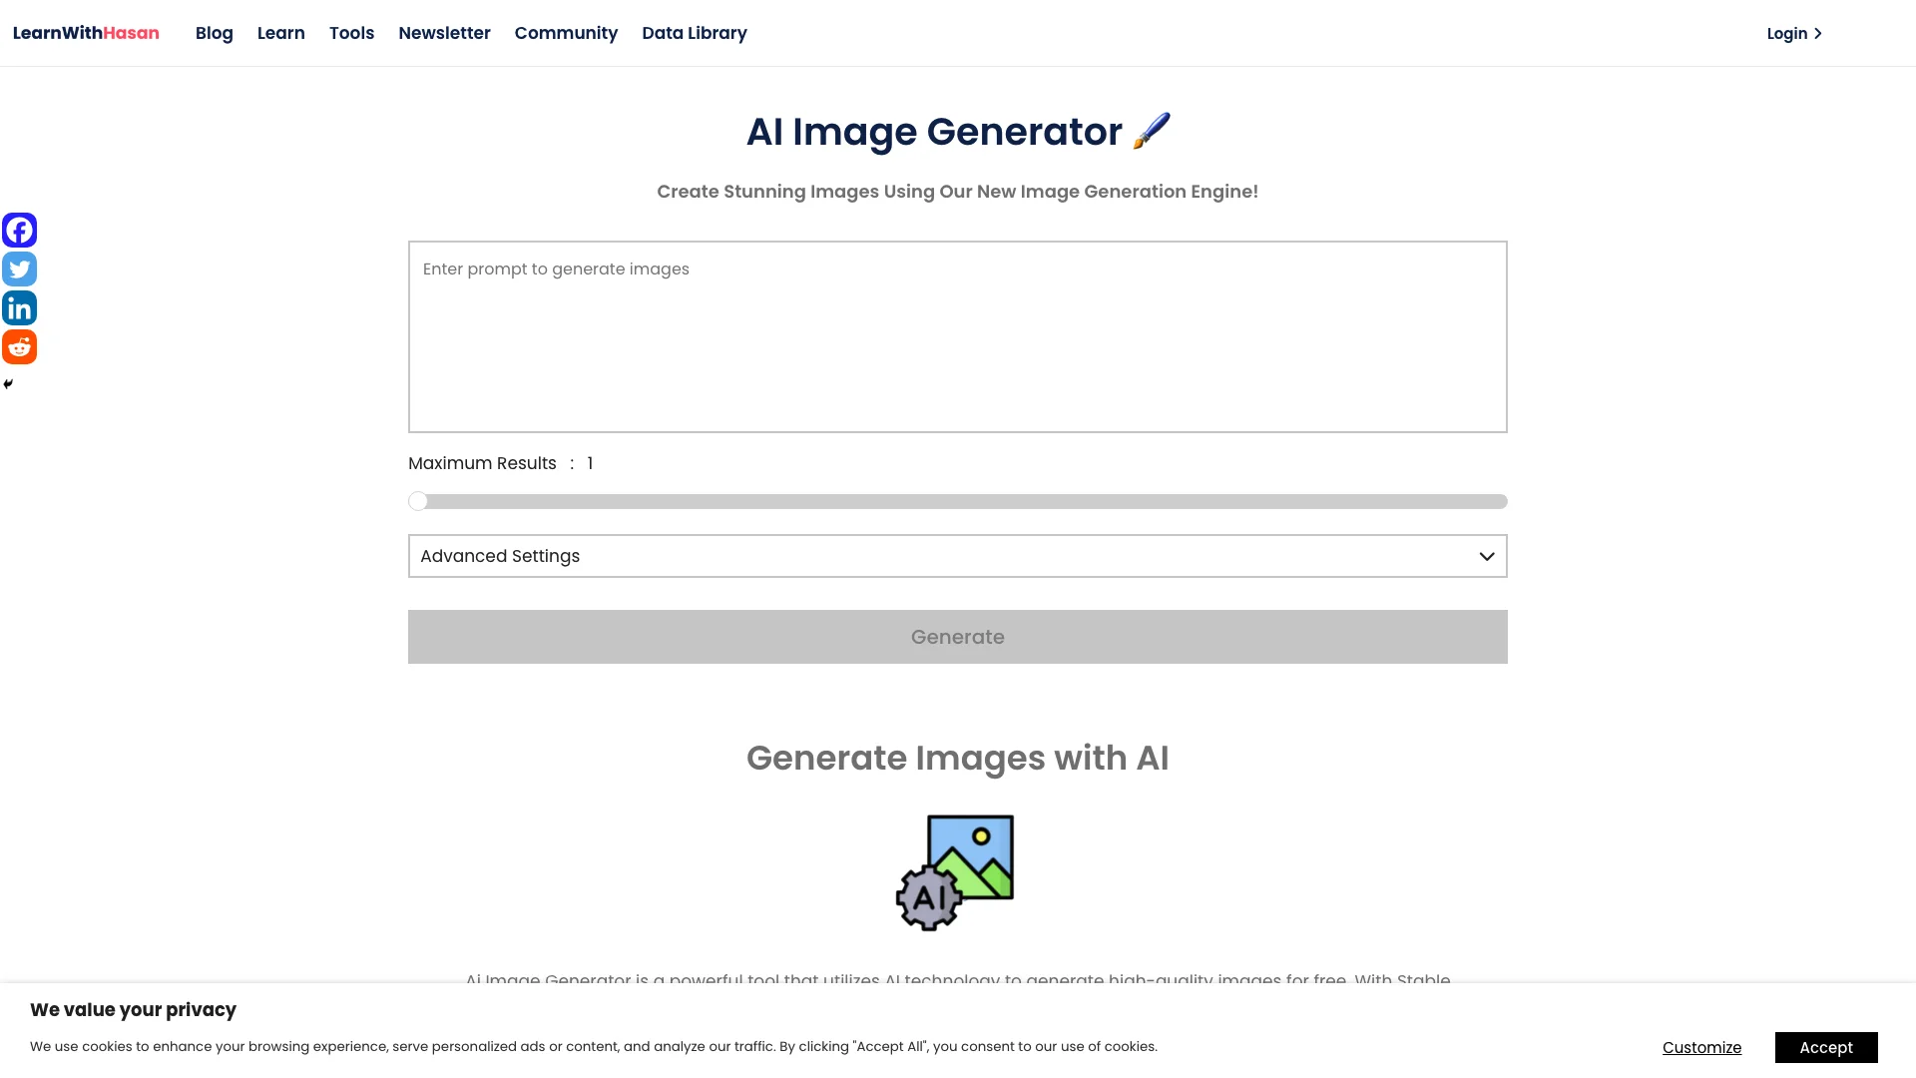Click the prompt text input field
1916x1078 pixels.
957,335
